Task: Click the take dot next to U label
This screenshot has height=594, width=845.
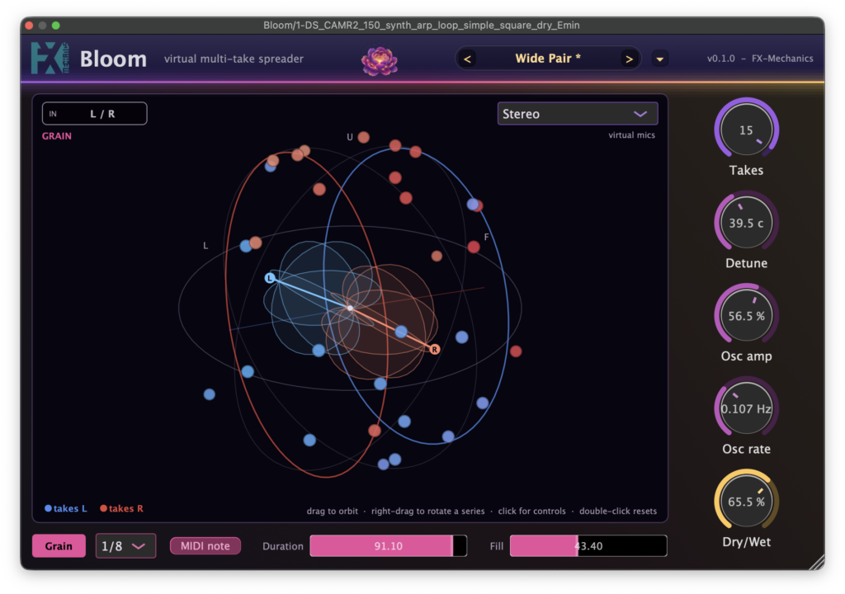Action: click(x=364, y=137)
